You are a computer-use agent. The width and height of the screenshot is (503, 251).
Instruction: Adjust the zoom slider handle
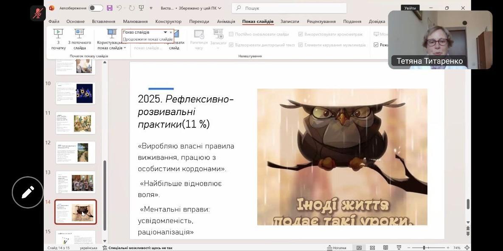424,248
